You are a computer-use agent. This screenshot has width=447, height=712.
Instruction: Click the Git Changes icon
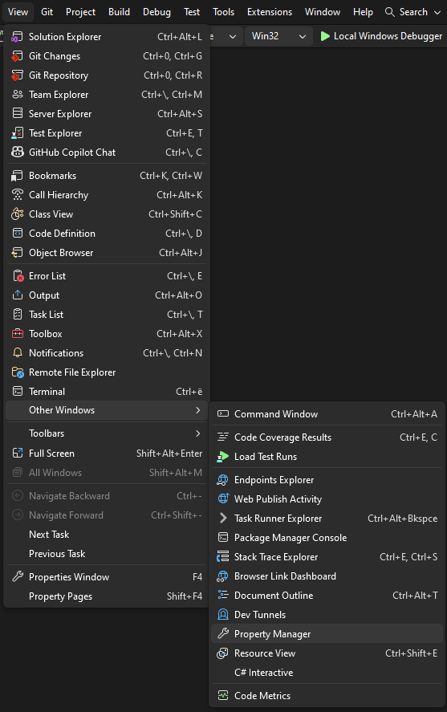(17, 56)
